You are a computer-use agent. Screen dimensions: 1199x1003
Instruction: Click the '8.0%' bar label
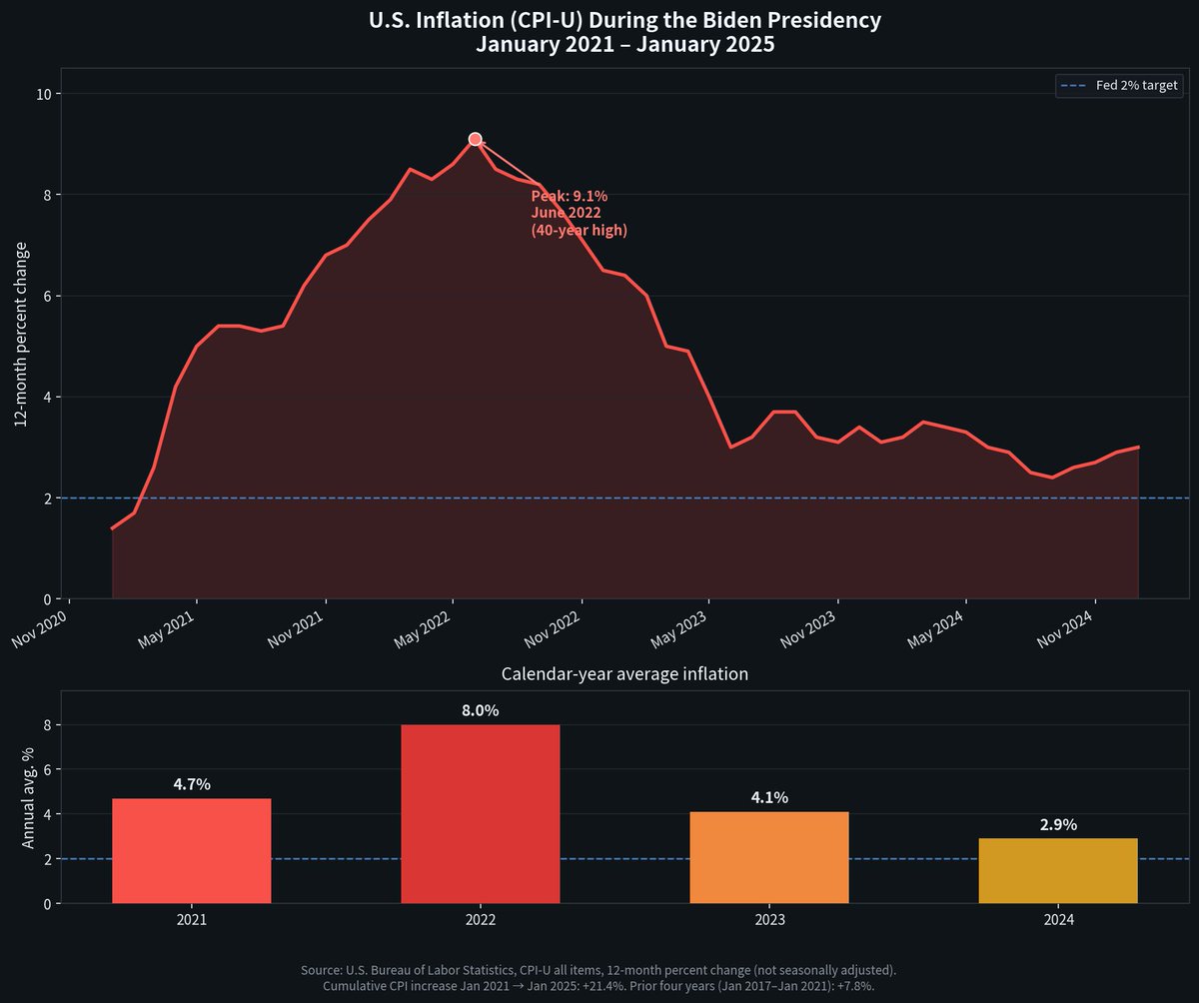click(481, 710)
